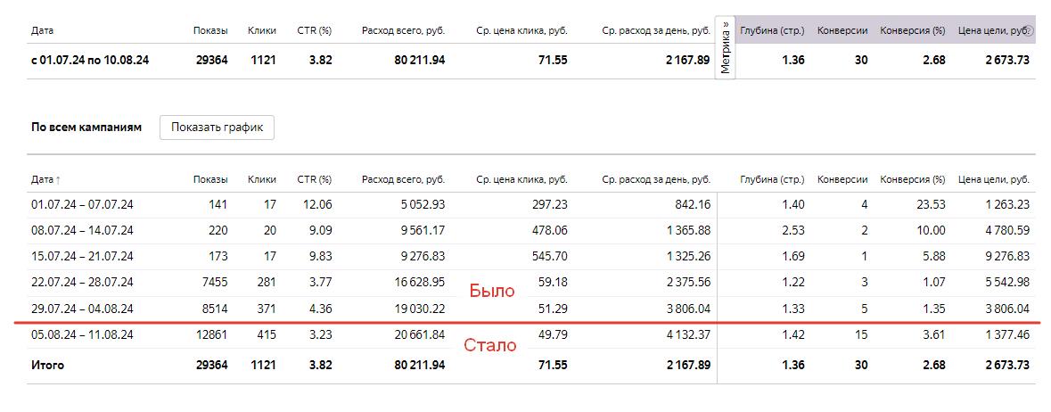Sort by Дата column with arrow
The height and width of the screenshot is (412, 1051).
pyautogui.click(x=45, y=180)
